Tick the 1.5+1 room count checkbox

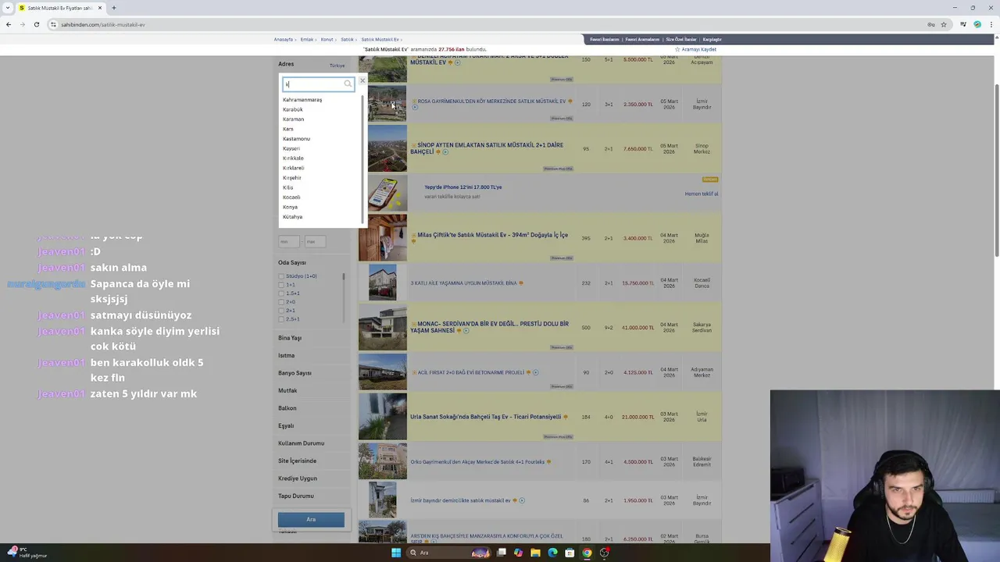281,293
